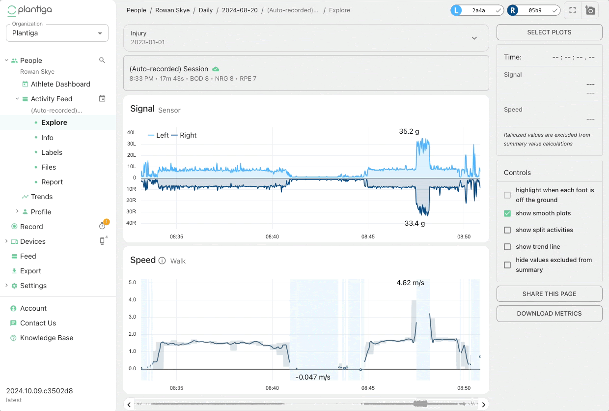
Task: Go to People breadcrumb
Action: tap(136, 10)
